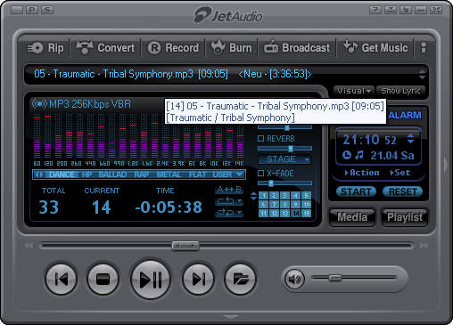Click the playback seek slider handle
This screenshot has width=453, height=325.
(185, 246)
